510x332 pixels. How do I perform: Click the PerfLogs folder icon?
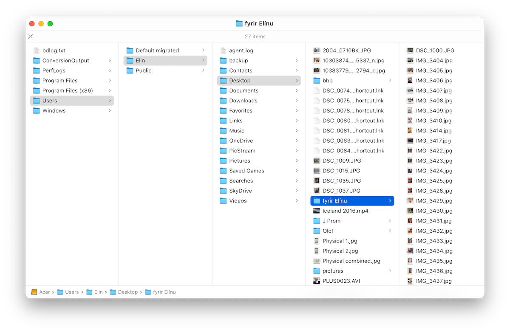(37, 70)
